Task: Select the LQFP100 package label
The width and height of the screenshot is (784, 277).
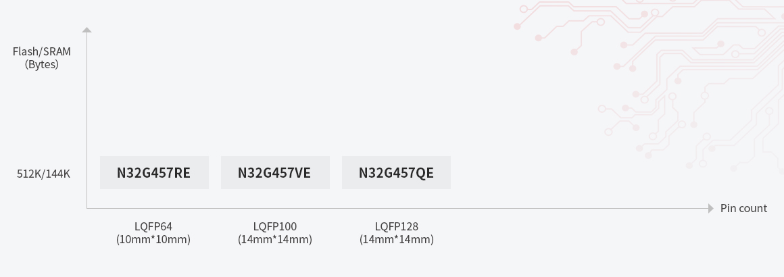Action: [275, 226]
